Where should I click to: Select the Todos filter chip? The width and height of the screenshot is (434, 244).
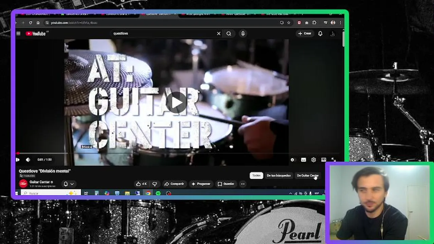pyautogui.click(x=256, y=176)
